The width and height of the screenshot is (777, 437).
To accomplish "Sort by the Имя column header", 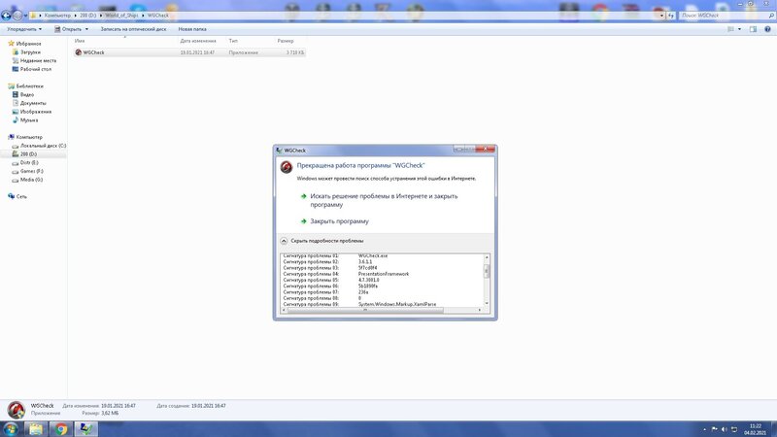I will tap(80, 41).
